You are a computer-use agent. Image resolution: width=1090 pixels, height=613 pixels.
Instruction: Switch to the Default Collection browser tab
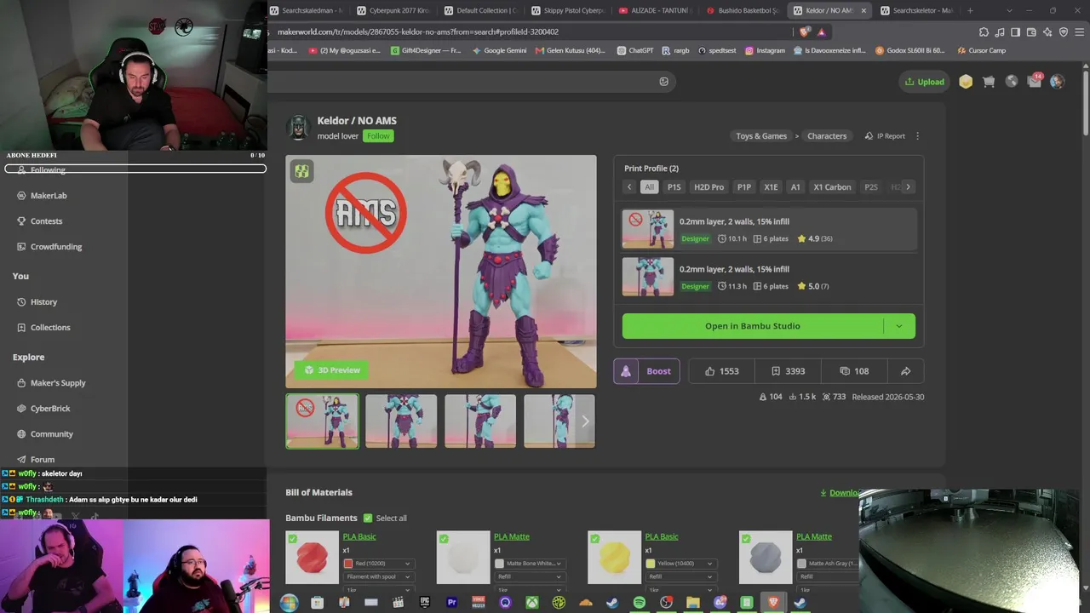click(480, 11)
